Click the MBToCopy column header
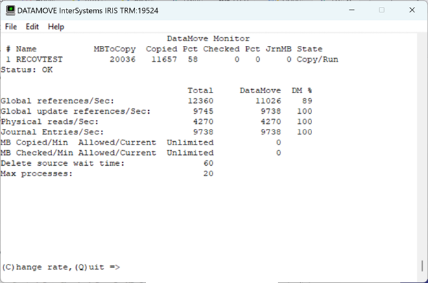 pos(115,49)
